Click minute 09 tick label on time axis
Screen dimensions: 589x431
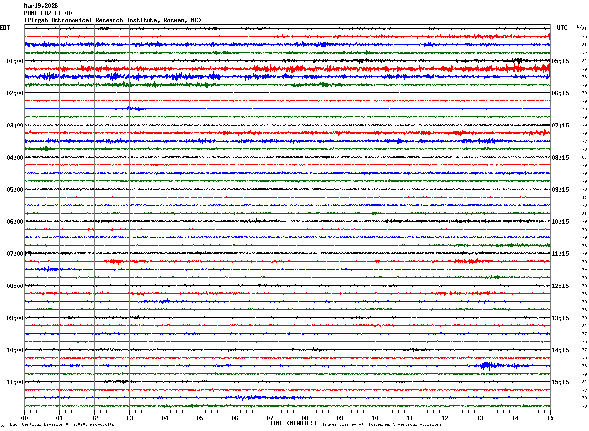click(340, 418)
